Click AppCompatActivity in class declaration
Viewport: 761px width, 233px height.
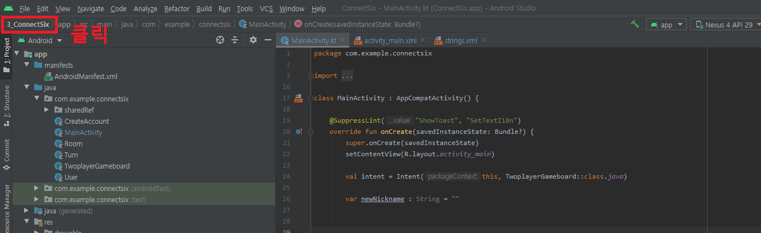(x=431, y=98)
